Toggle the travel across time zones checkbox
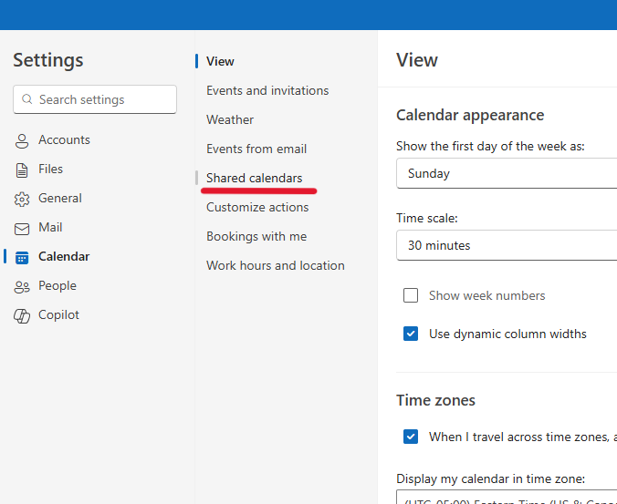This screenshot has width=617, height=504. click(411, 437)
